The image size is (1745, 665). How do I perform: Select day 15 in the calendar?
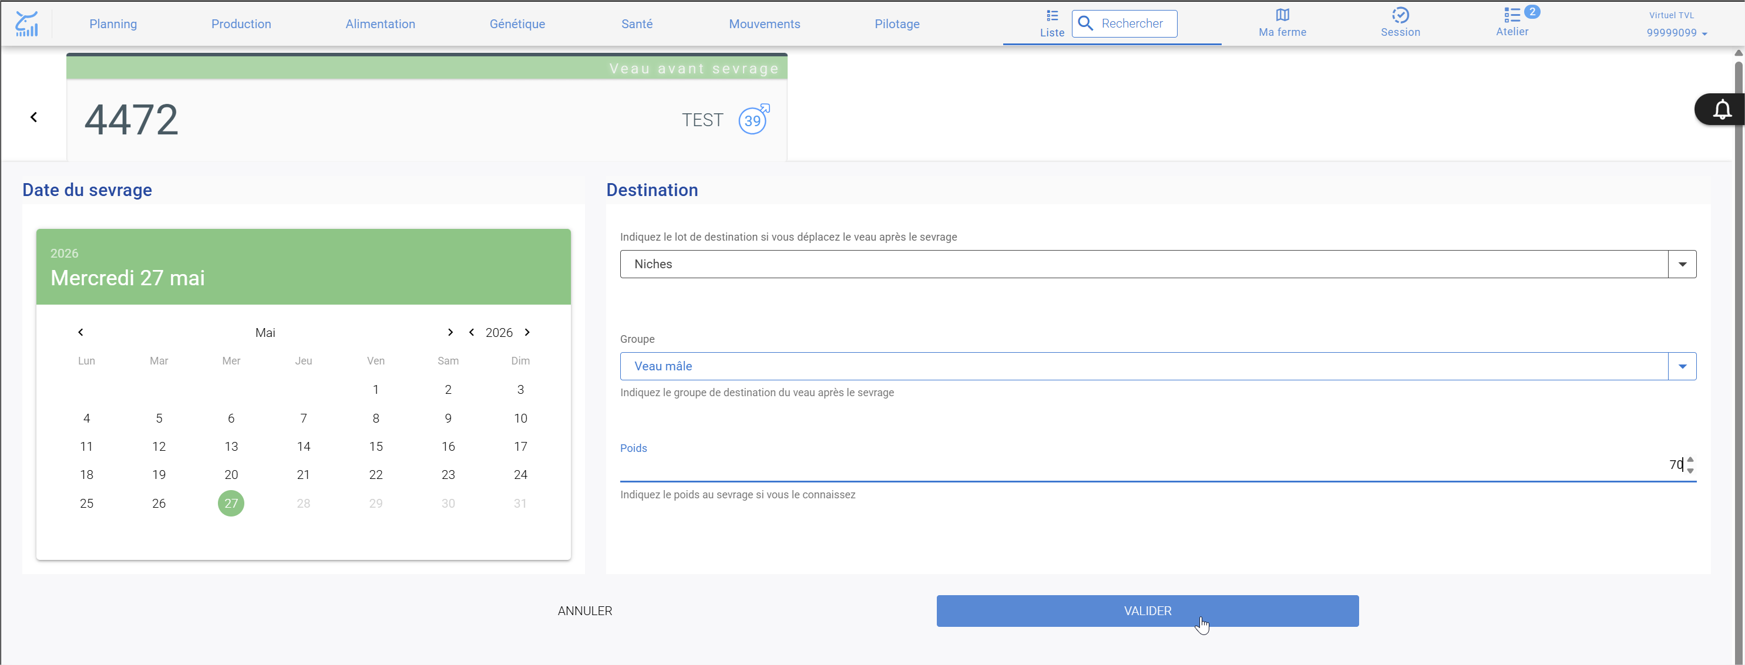point(376,446)
